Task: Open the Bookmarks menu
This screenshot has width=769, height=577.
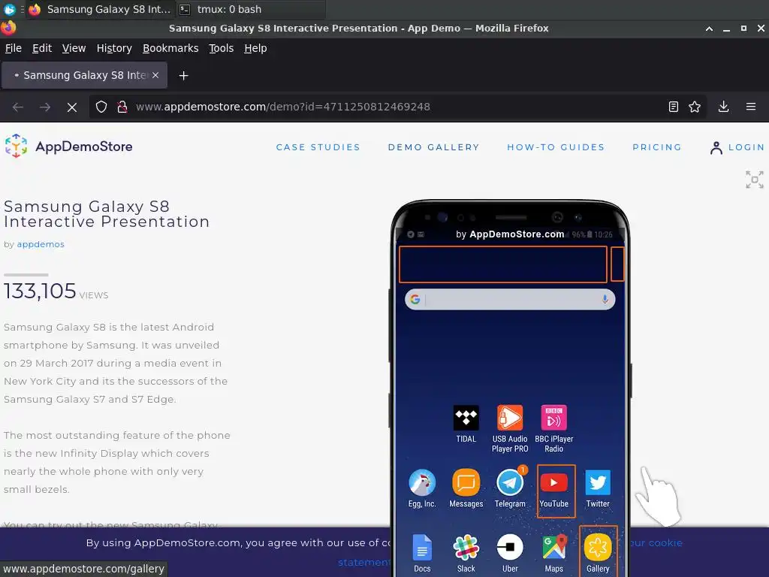Action: (x=170, y=48)
